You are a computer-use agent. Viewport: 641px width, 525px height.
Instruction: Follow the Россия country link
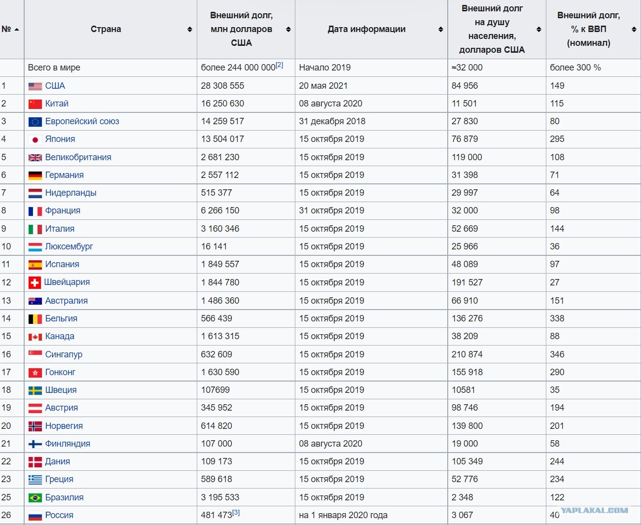(x=59, y=515)
